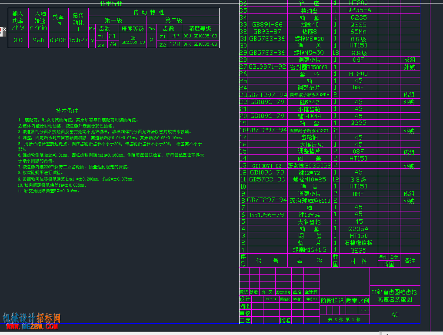Open the WWW.MEZBW.COM watermark link

click(x=32, y=327)
